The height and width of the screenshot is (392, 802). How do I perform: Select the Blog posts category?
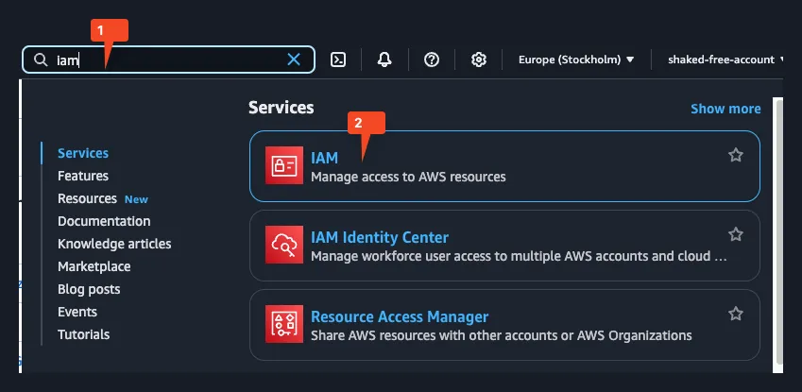89,289
